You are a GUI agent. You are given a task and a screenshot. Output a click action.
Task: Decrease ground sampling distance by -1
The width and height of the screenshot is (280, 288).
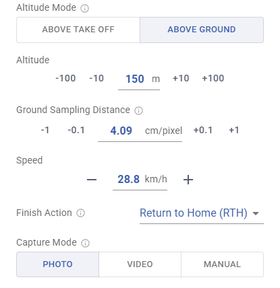pyautogui.click(x=45, y=131)
